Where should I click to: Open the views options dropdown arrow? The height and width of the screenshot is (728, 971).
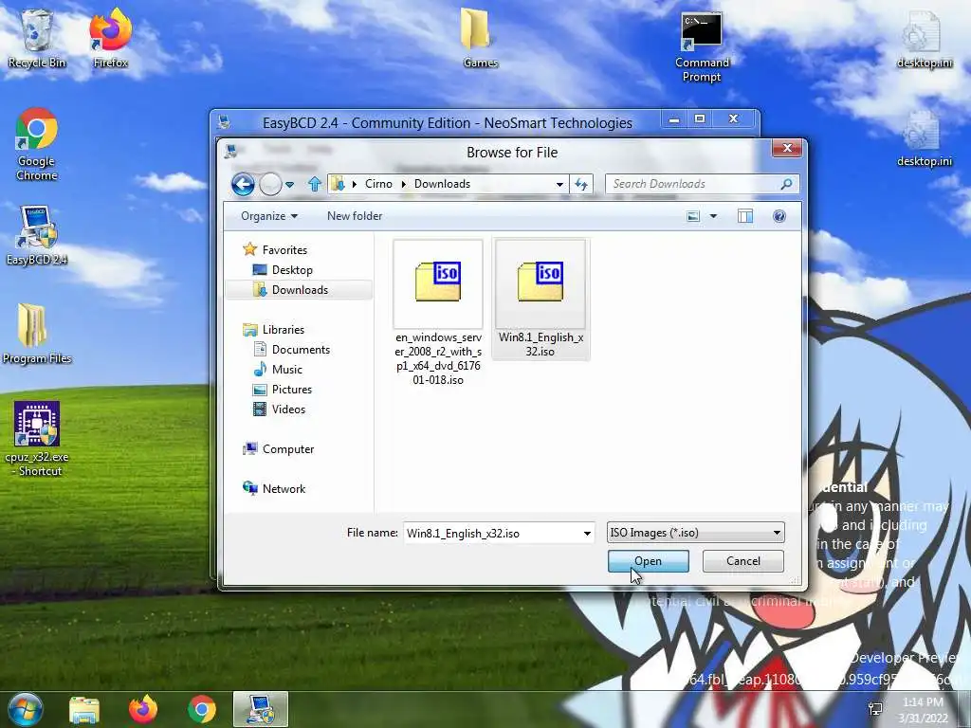coord(713,216)
